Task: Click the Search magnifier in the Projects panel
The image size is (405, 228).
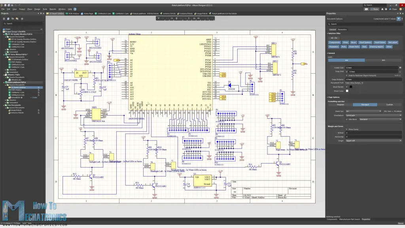Action: point(5,23)
